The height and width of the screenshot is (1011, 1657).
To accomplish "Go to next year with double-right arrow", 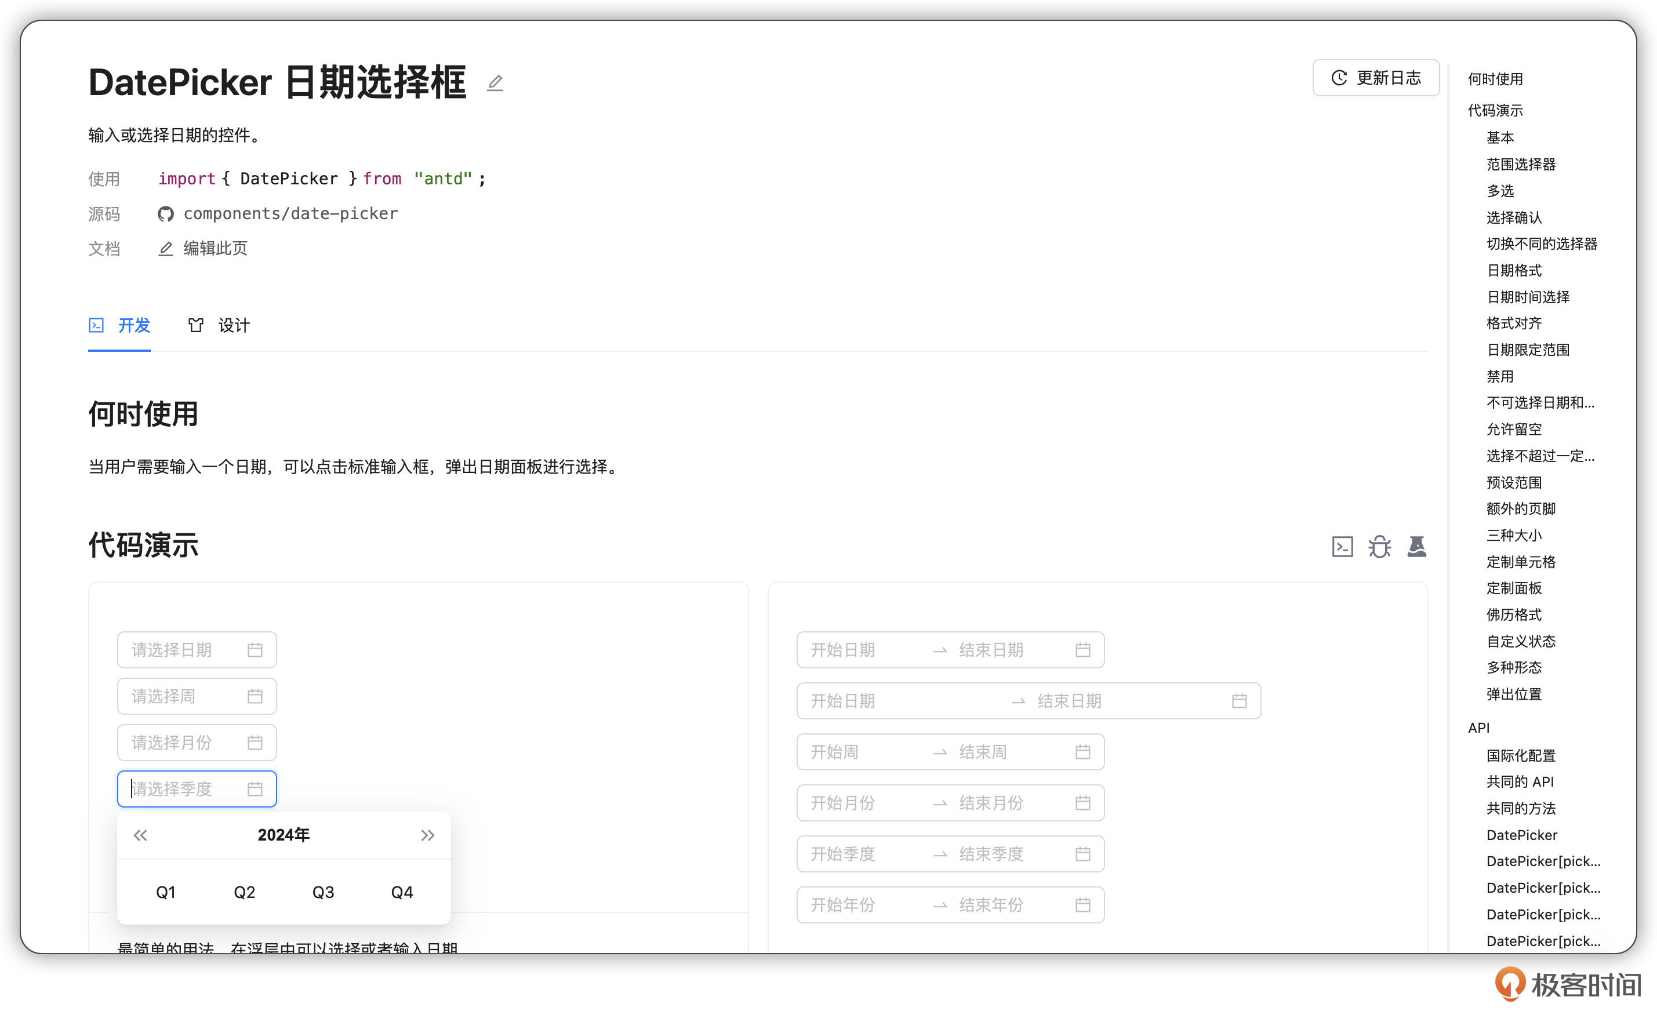I will [x=428, y=835].
